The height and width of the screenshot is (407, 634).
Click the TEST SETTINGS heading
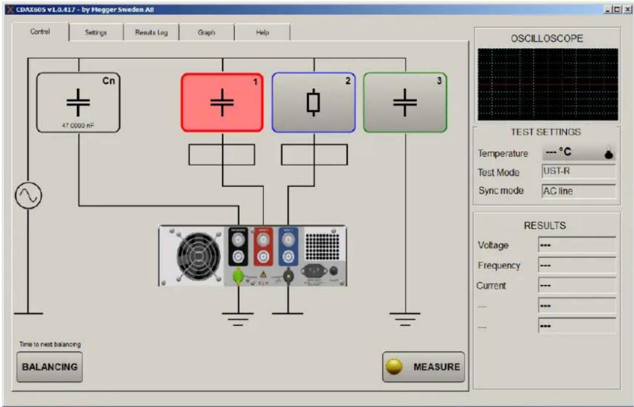(x=546, y=132)
